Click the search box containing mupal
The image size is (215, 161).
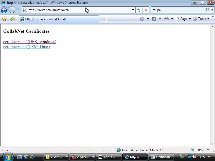pos(178,10)
